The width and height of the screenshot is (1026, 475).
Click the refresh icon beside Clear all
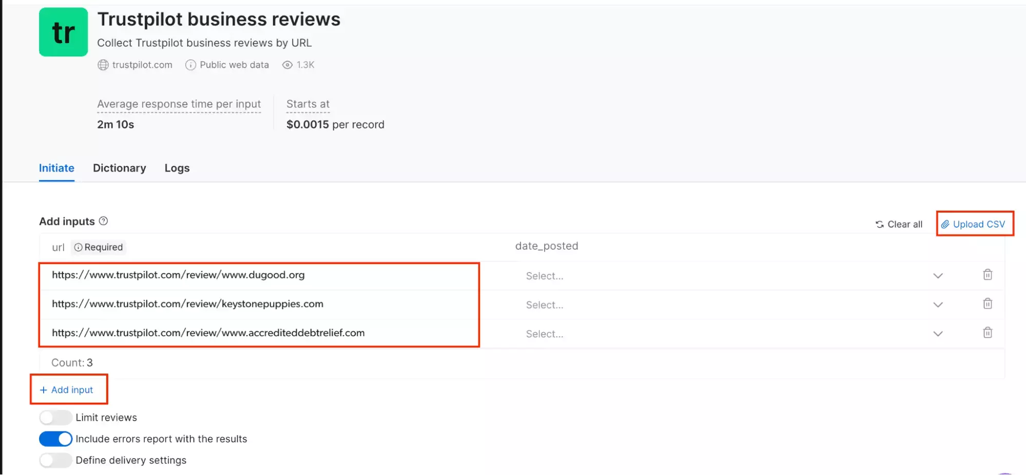coord(880,224)
